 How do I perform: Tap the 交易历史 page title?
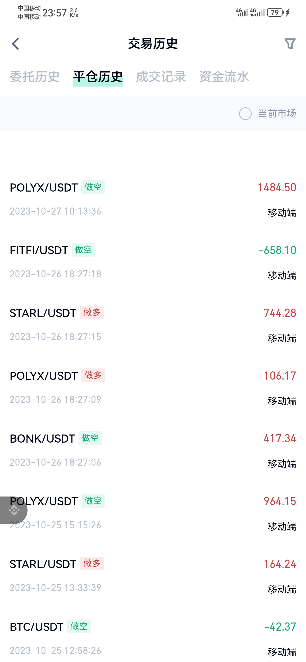(x=153, y=44)
